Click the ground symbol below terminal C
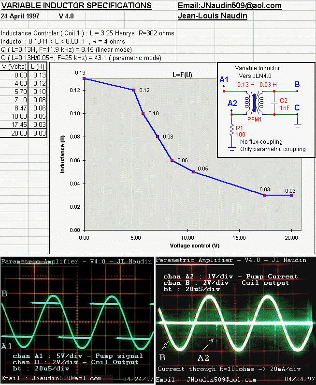The height and width of the screenshot is (385, 316). [298, 124]
